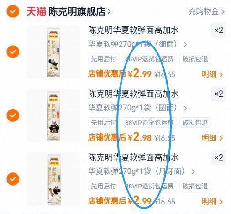Open 细面 noodle product thumbnail
Viewport: 231px width, 214px height.
click(x=54, y=52)
